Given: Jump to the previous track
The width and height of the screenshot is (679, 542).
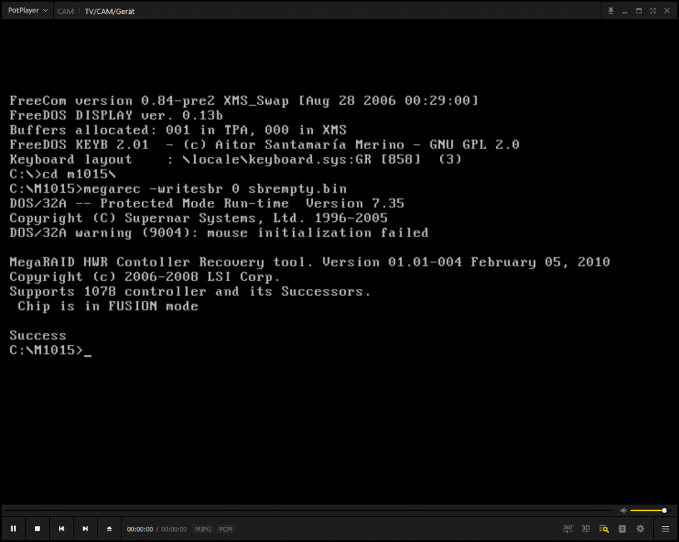Looking at the screenshot, I should (61, 529).
